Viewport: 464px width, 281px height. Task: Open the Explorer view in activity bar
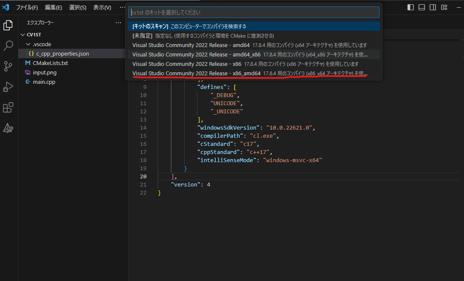[x=8, y=26]
